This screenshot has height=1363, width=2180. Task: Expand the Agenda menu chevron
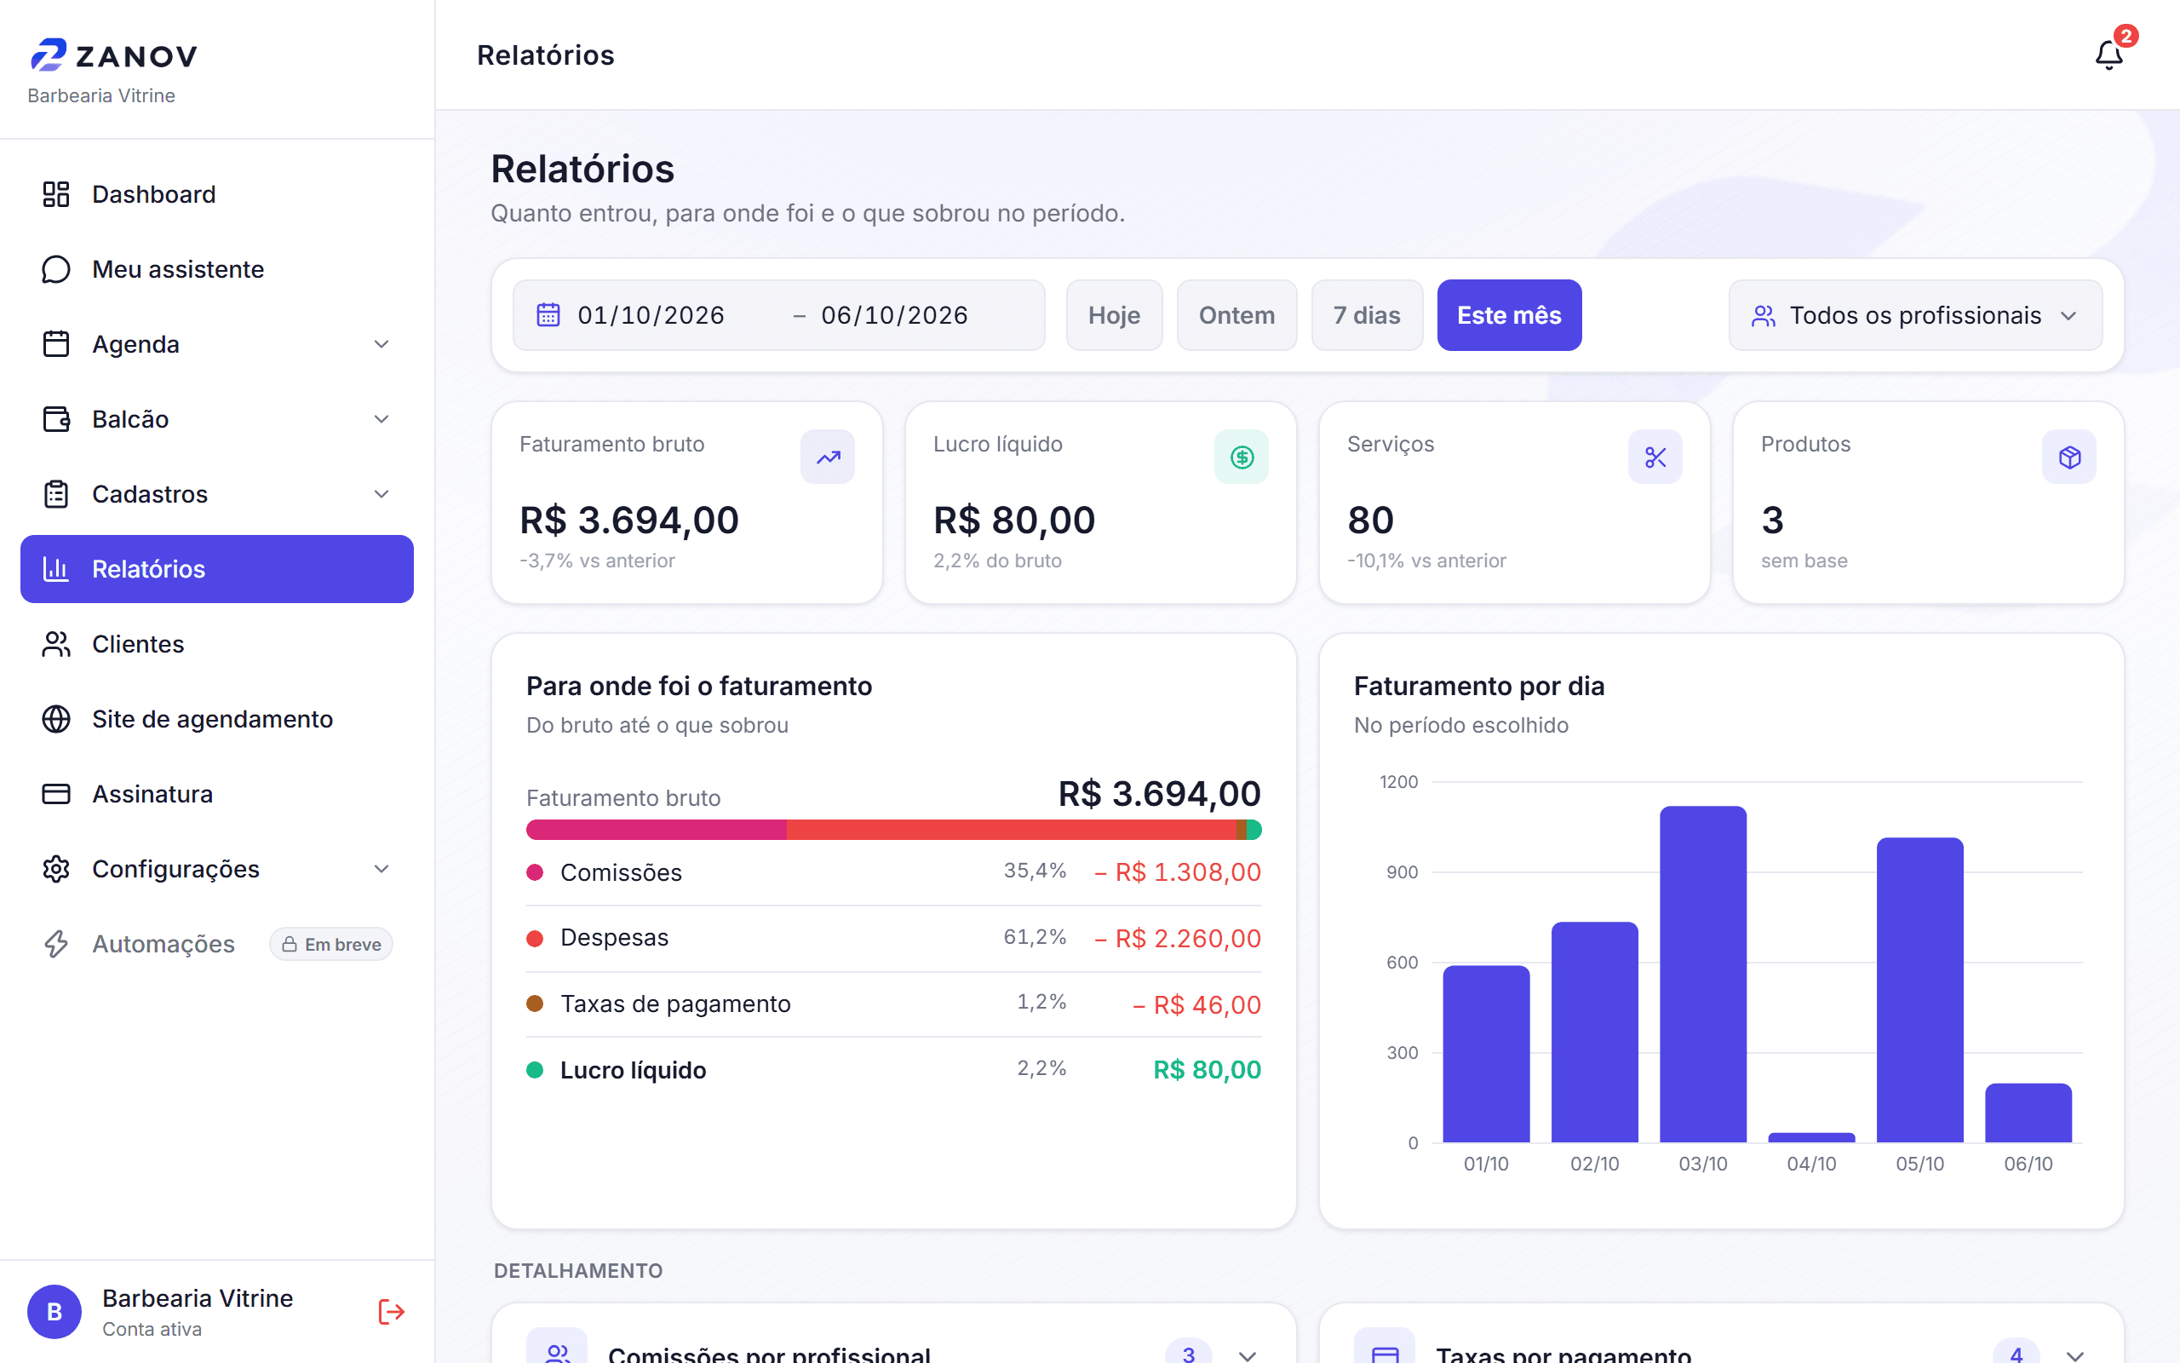coord(382,344)
